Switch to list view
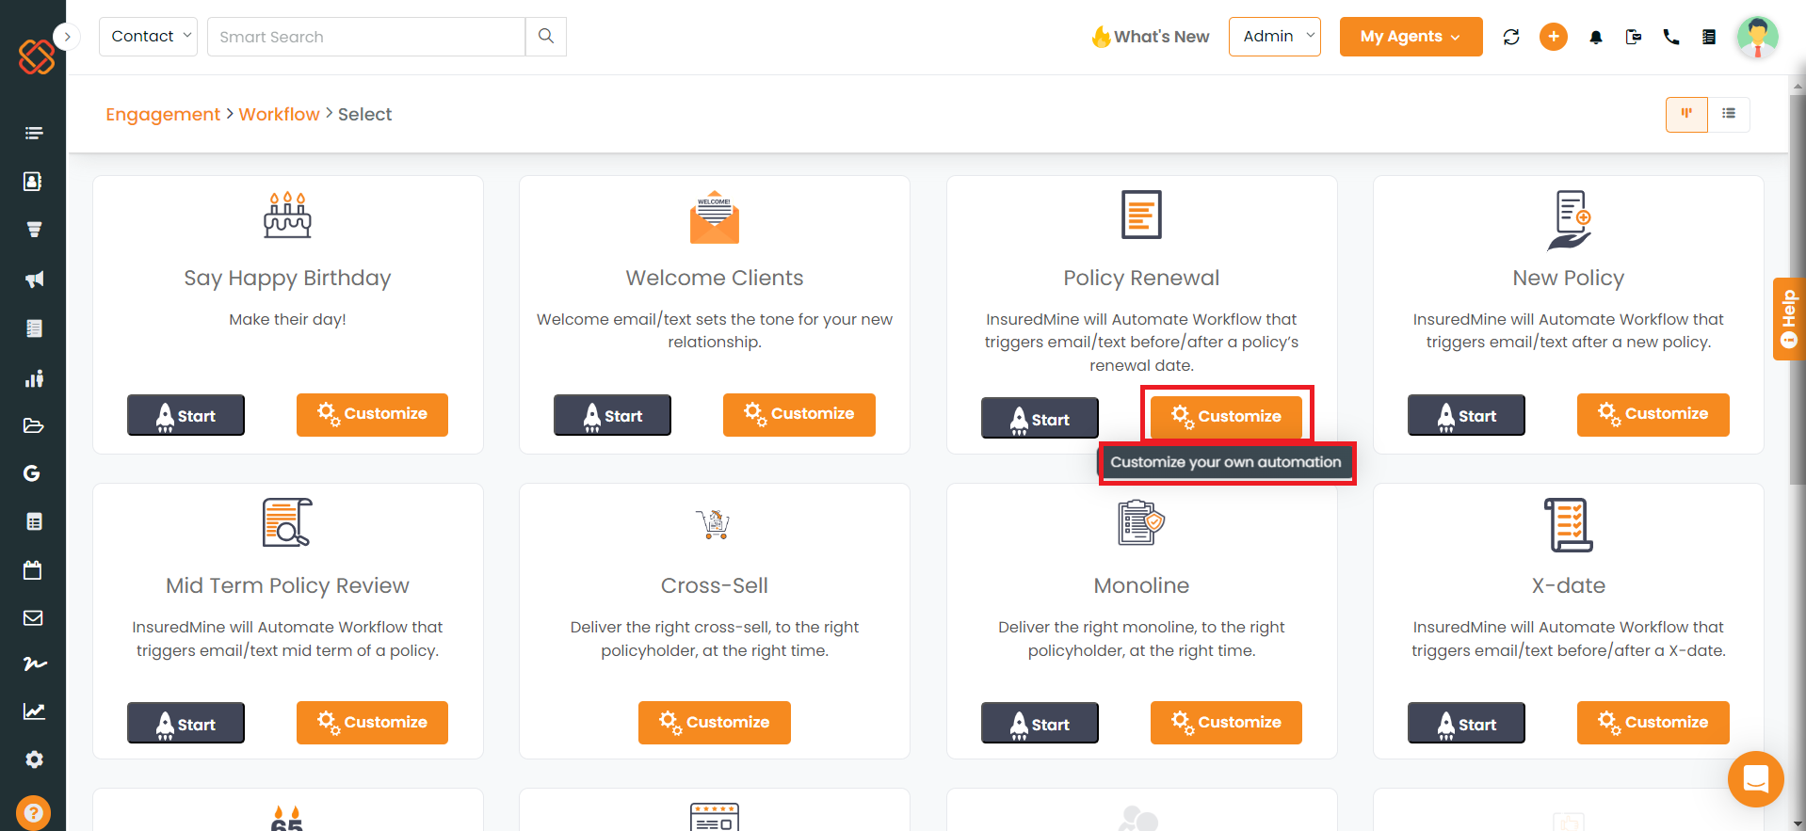The width and height of the screenshot is (1806, 831). 1729,114
